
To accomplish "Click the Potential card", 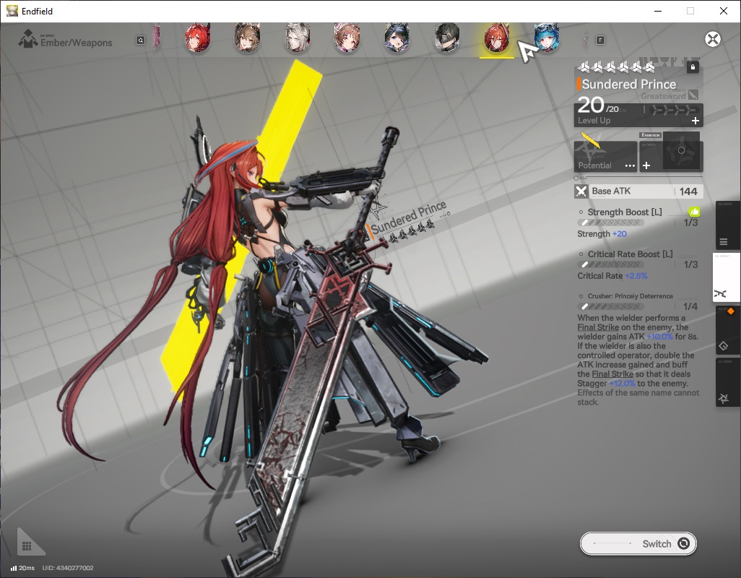I will tap(605, 156).
